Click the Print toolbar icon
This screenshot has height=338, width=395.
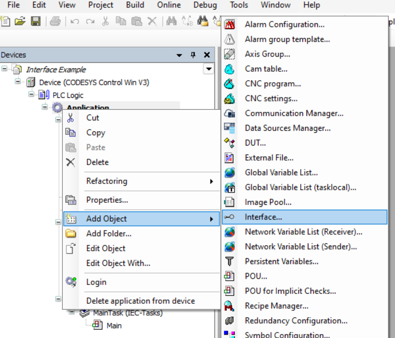pyautogui.click(x=55, y=22)
